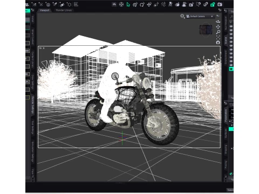The image size is (259, 194).
Task: Open the Environment side tab
Action: click(x=226, y=57)
